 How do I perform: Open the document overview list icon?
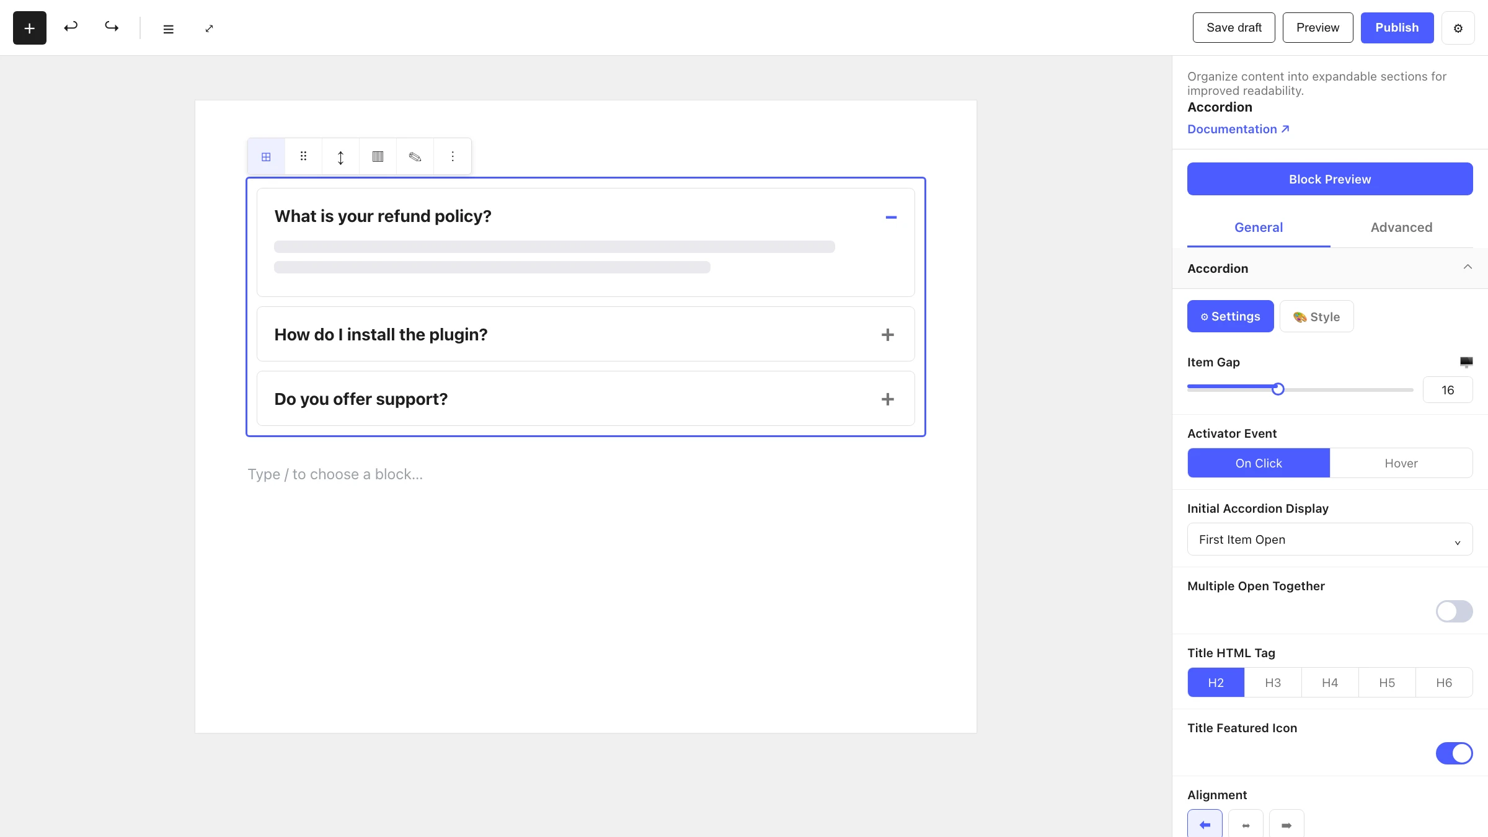[x=168, y=29]
